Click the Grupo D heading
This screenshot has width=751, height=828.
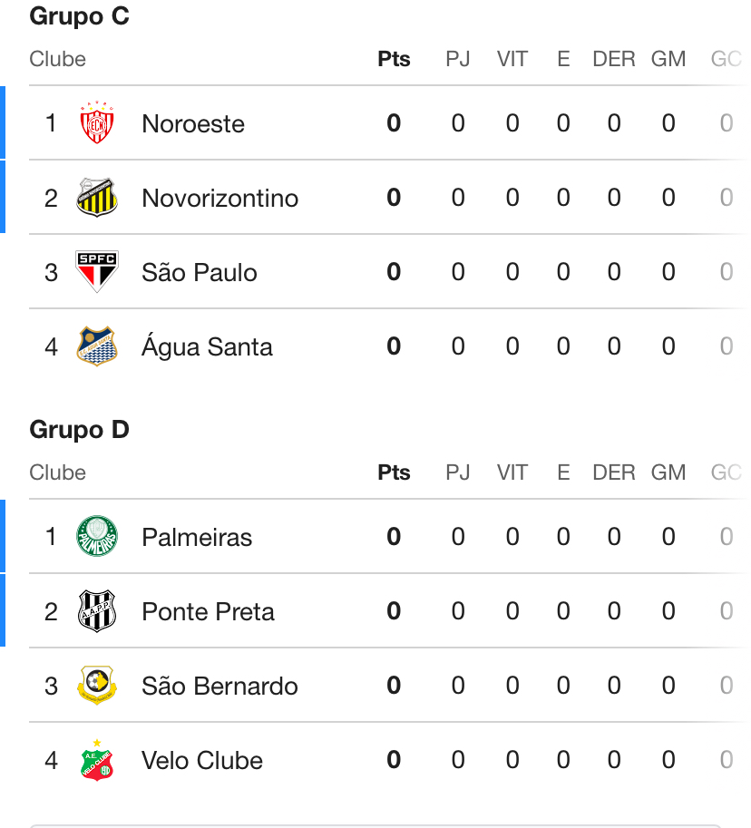[80, 430]
